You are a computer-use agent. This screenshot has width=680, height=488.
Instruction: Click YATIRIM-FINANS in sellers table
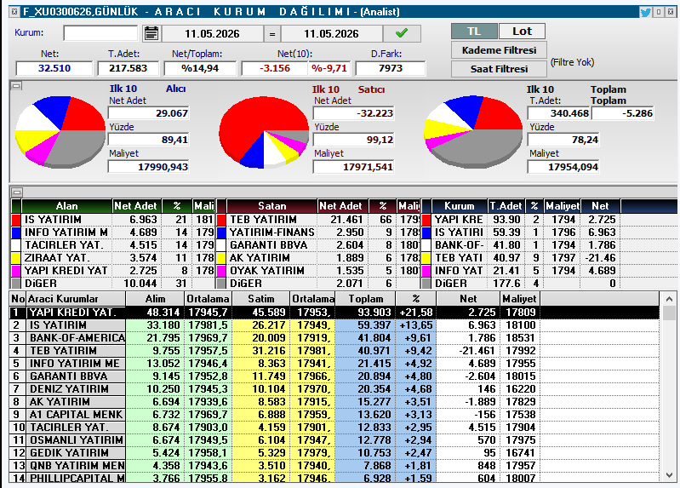coord(271,233)
